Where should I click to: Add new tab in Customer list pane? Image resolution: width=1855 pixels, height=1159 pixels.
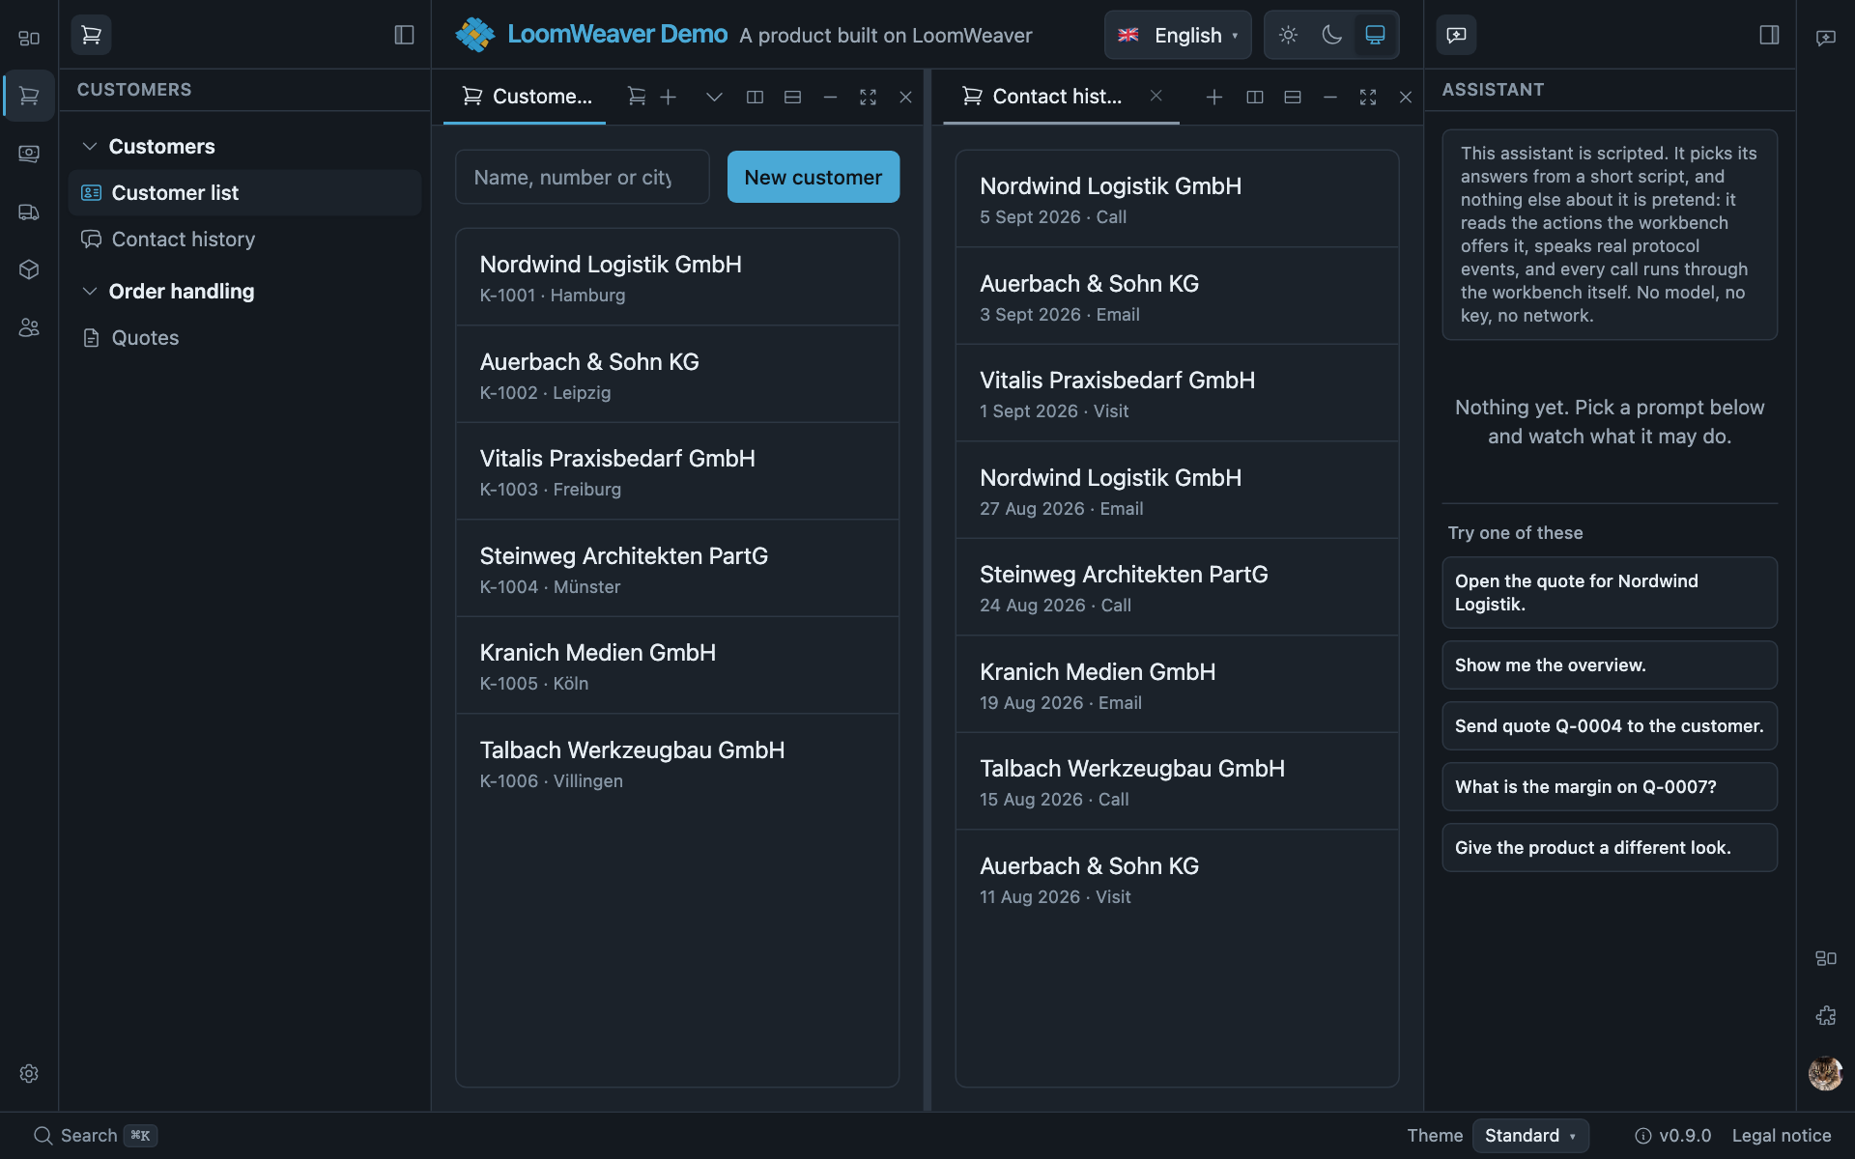668,97
